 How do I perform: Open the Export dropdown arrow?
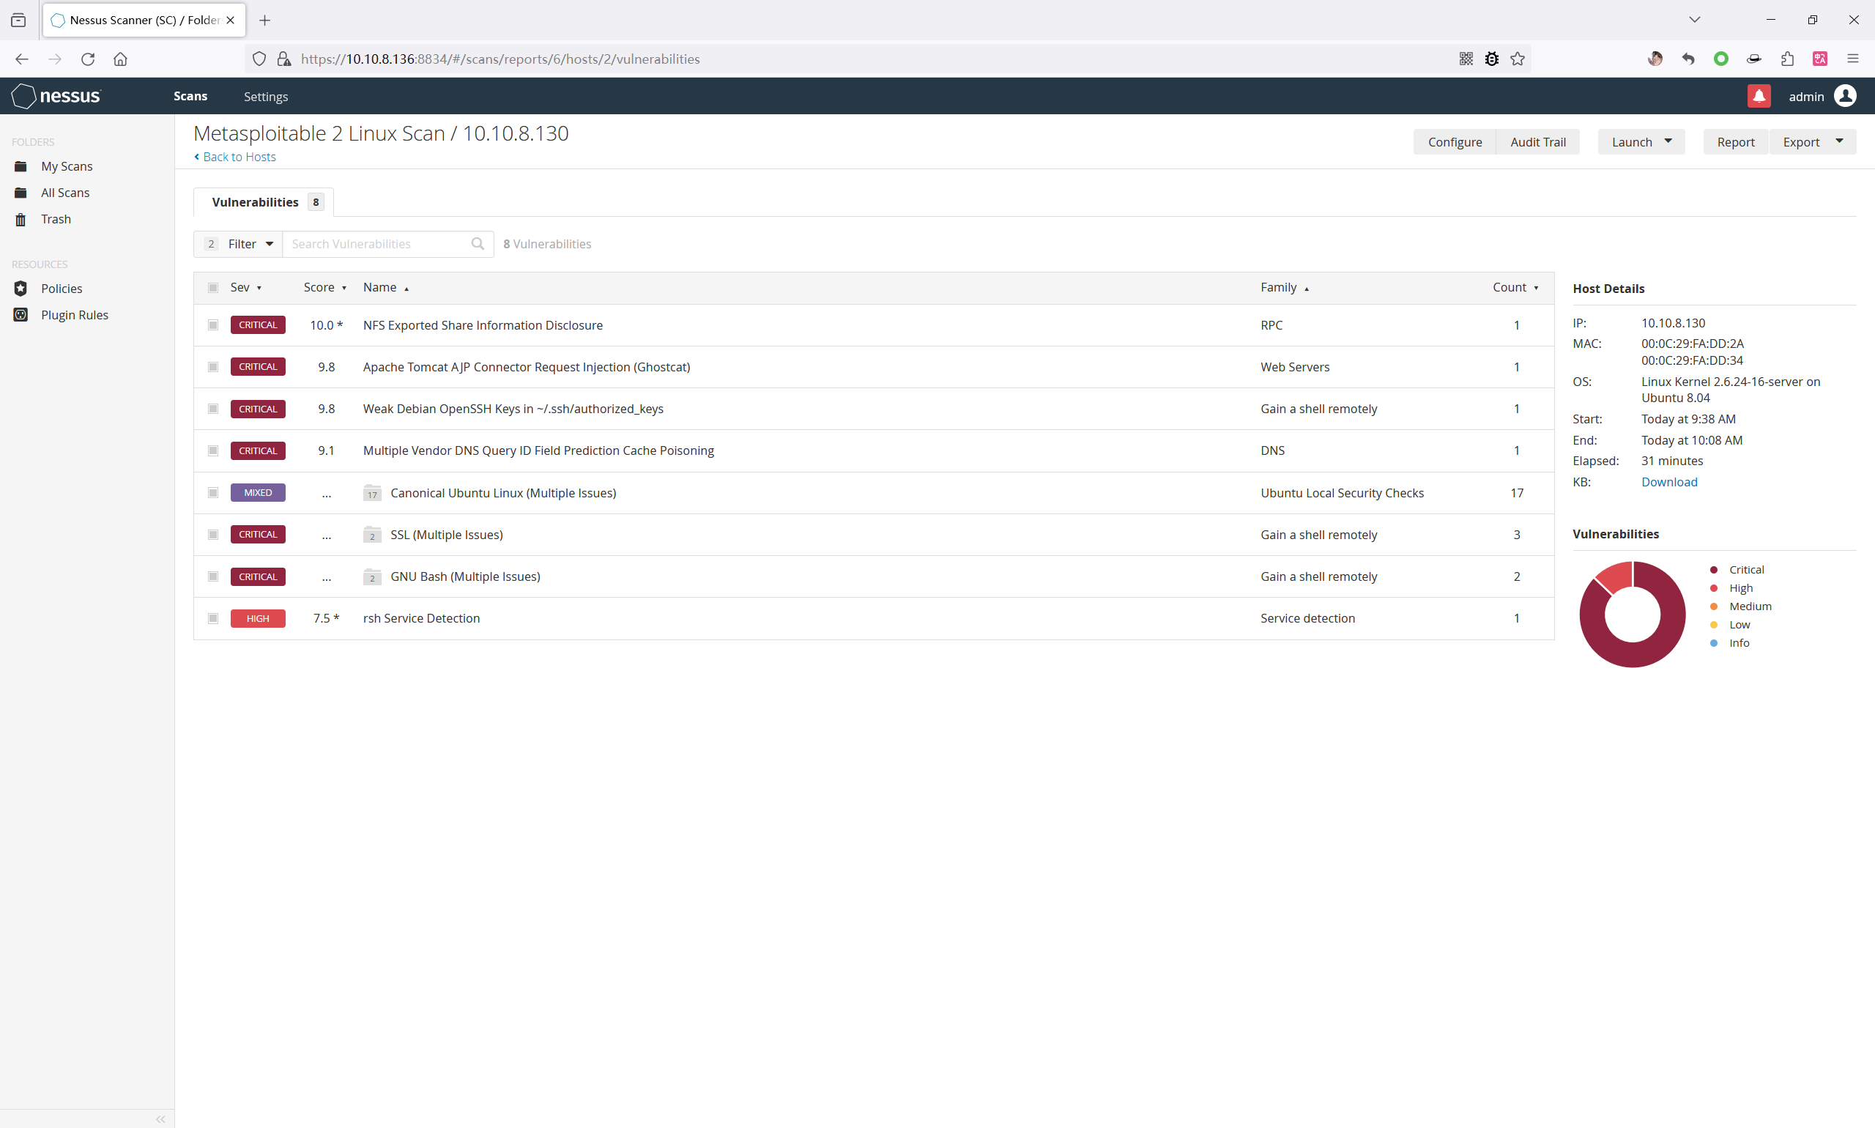pyautogui.click(x=1839, y=141)
